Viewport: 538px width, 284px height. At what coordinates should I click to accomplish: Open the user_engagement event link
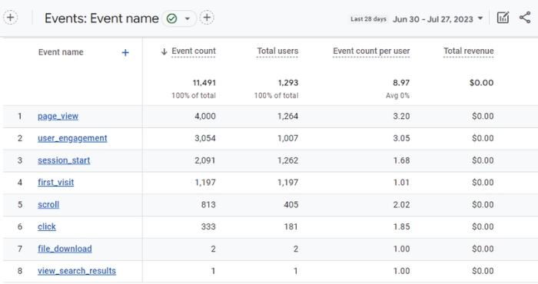[x=72, y=138]
